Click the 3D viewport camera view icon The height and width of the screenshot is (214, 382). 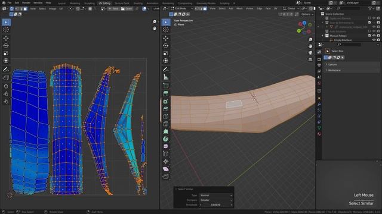[310, 53]
